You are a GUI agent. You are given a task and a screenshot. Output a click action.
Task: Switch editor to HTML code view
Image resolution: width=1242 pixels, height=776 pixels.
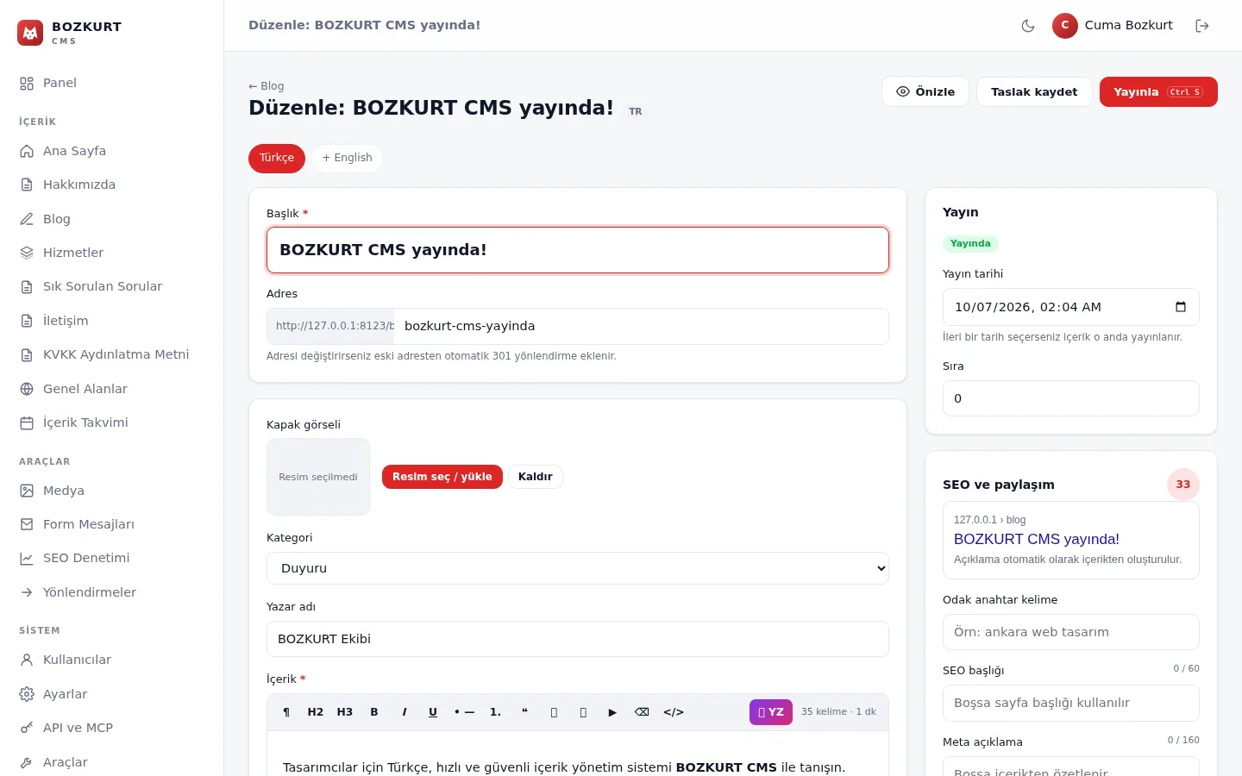tap(674, 712)
